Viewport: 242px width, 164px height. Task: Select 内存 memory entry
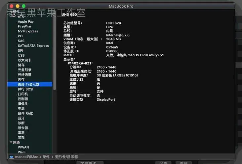(21, 79)
